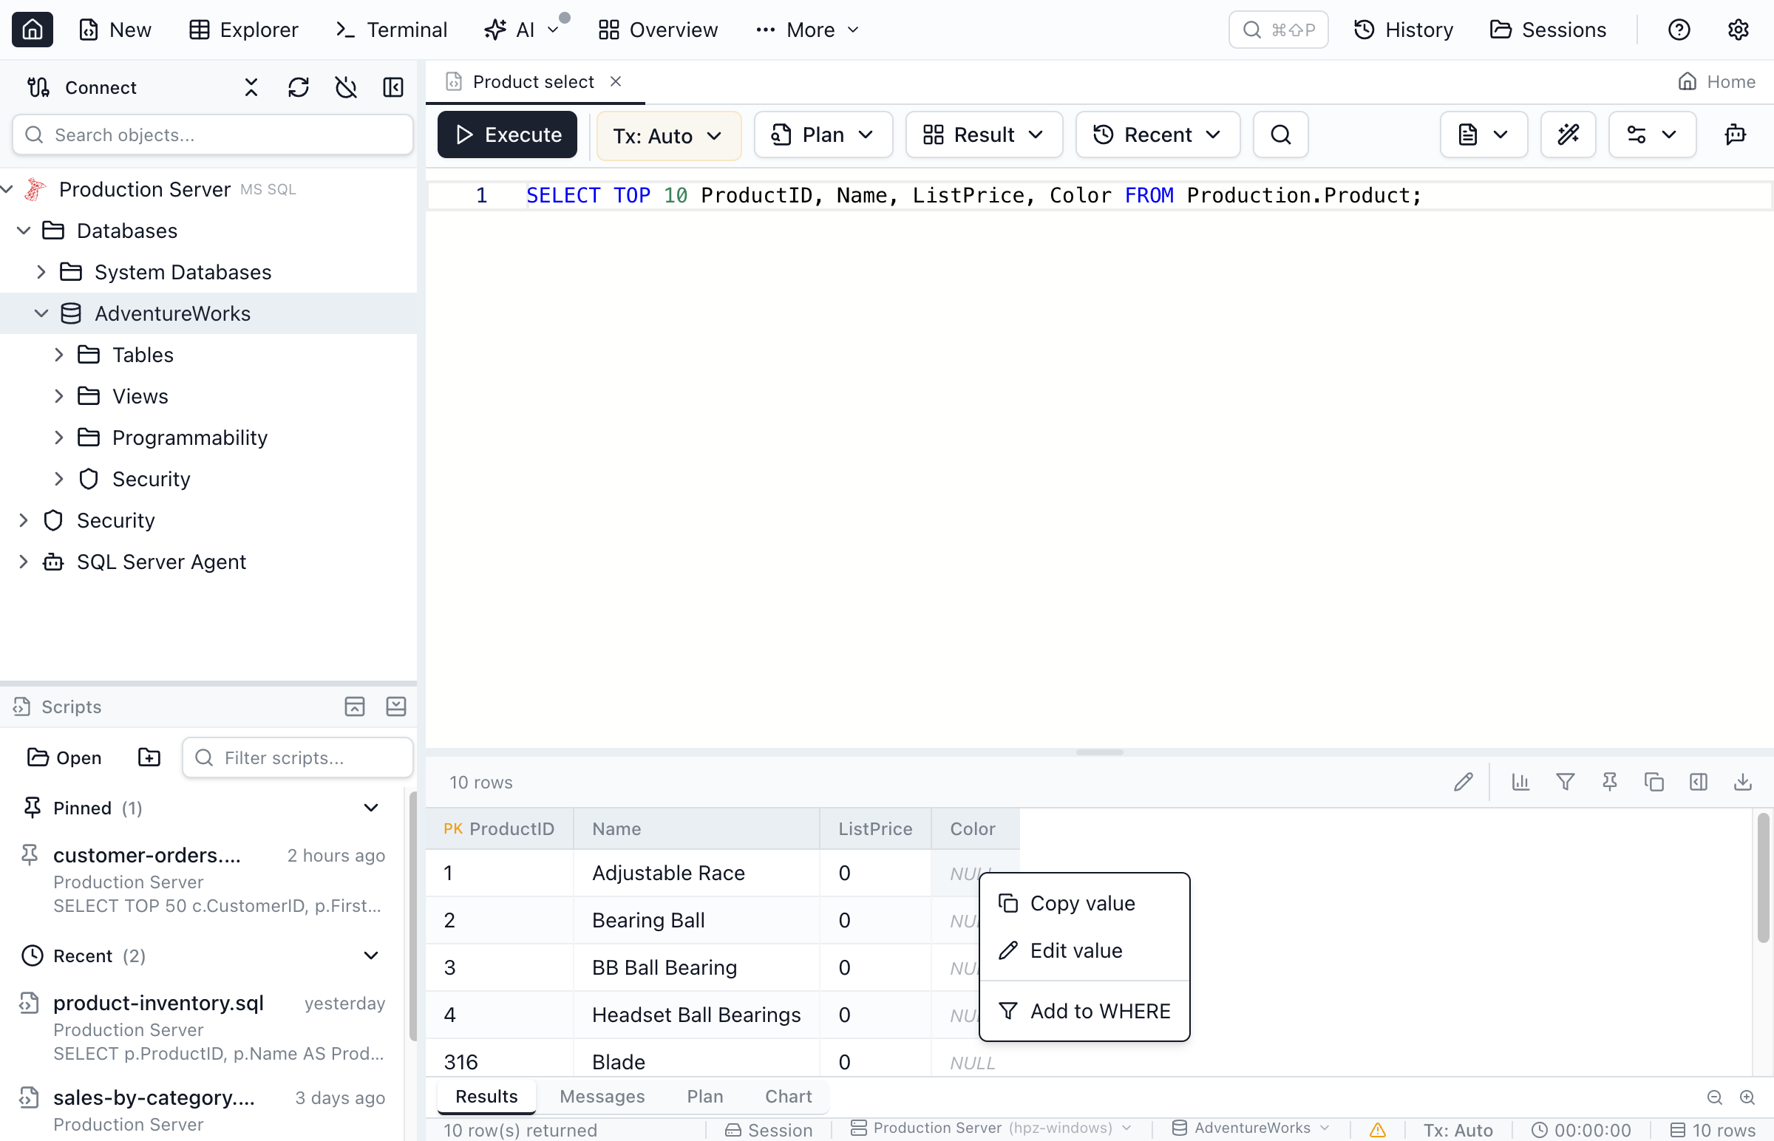Collapse the Recent scripts section
This screenshot has height=1141, width=1774.
click(371, 956)
